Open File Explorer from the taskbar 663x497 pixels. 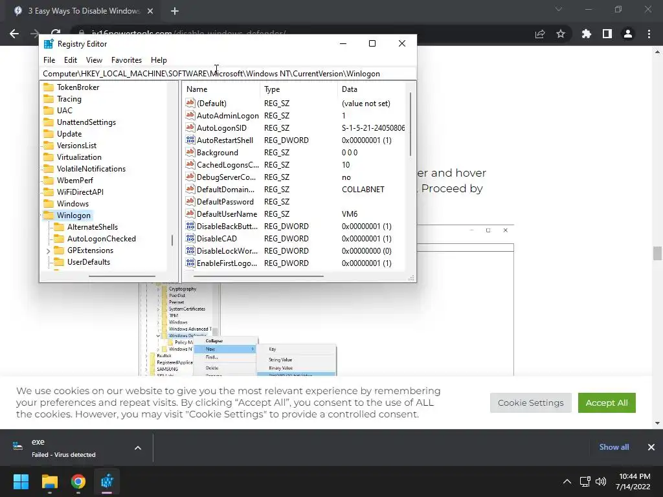[49, 481]
